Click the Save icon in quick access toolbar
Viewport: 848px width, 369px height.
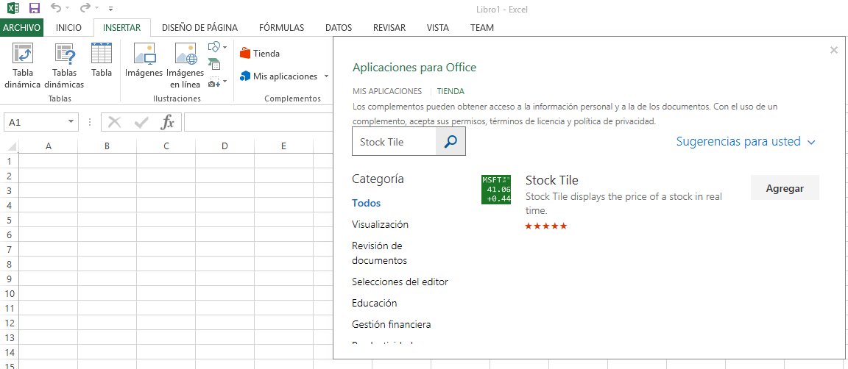[35, 8]
